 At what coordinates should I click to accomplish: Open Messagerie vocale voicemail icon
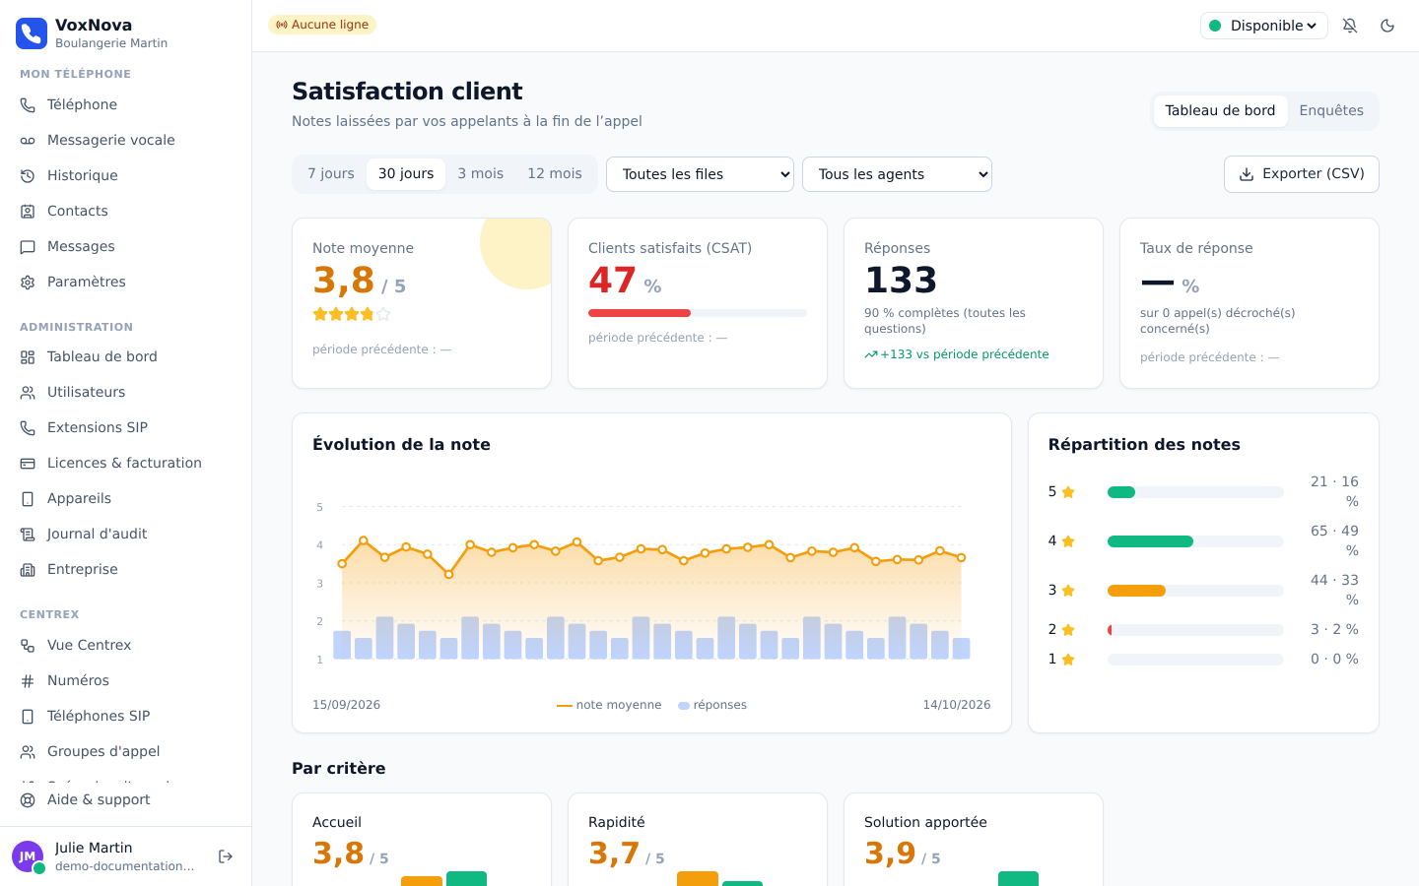tap(28, 140)
